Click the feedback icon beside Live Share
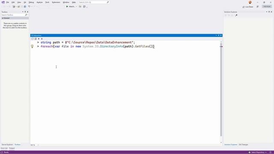This screenshot has width=274, height=154. pos(258,7)
